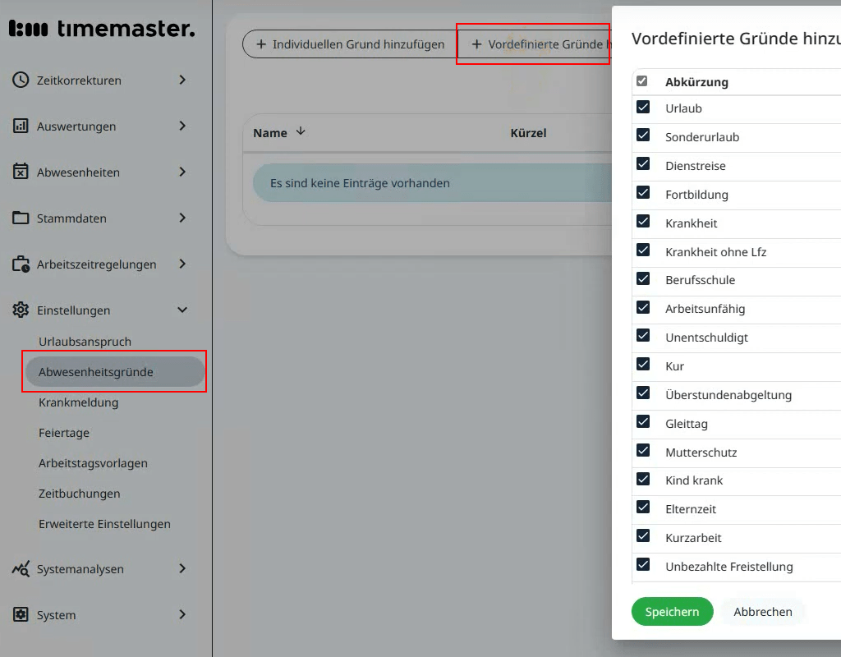Deselect the Mutterschutz checkbox
841x657 pixels.
(x=643, y=452)
